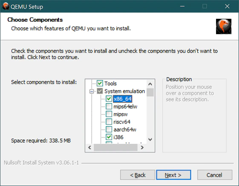
Task: Click the scroll right arrow of the components list
Action: (x=142, y=147)
